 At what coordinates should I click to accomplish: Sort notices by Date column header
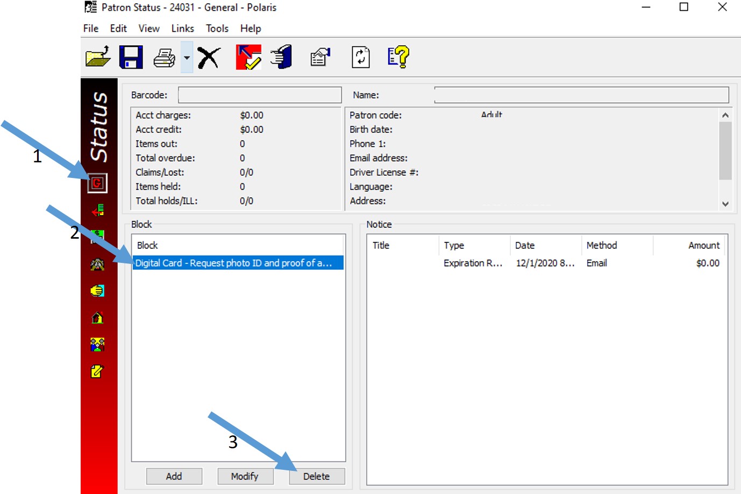point(546,245)
